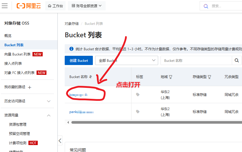Filter the region column with funnel icon
The image size is (242, 152).
(171, 77)
